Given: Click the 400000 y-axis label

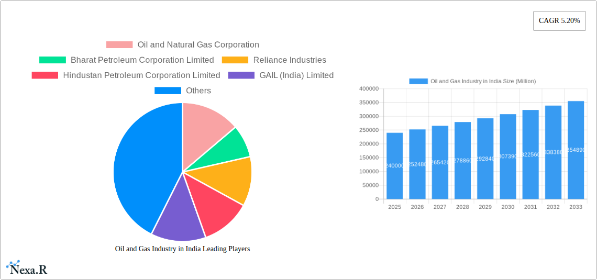Looking at the screenshot, I should [369, 88].
